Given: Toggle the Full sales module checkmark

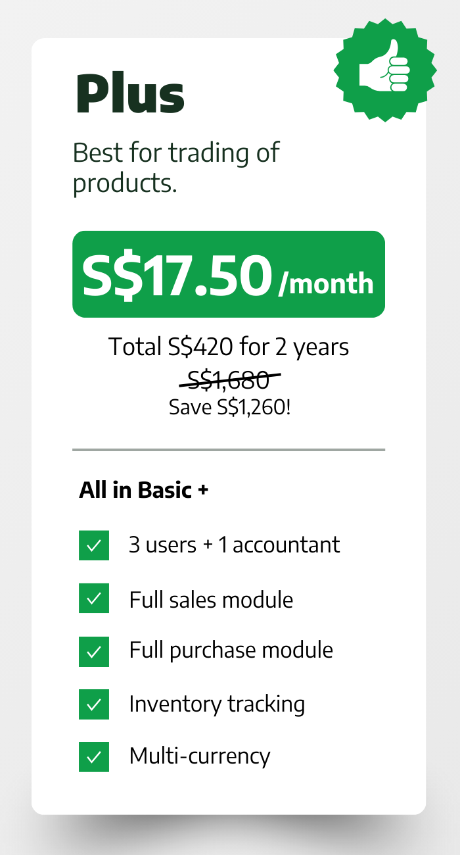Looking at the screenshot, I should point(94,598).
